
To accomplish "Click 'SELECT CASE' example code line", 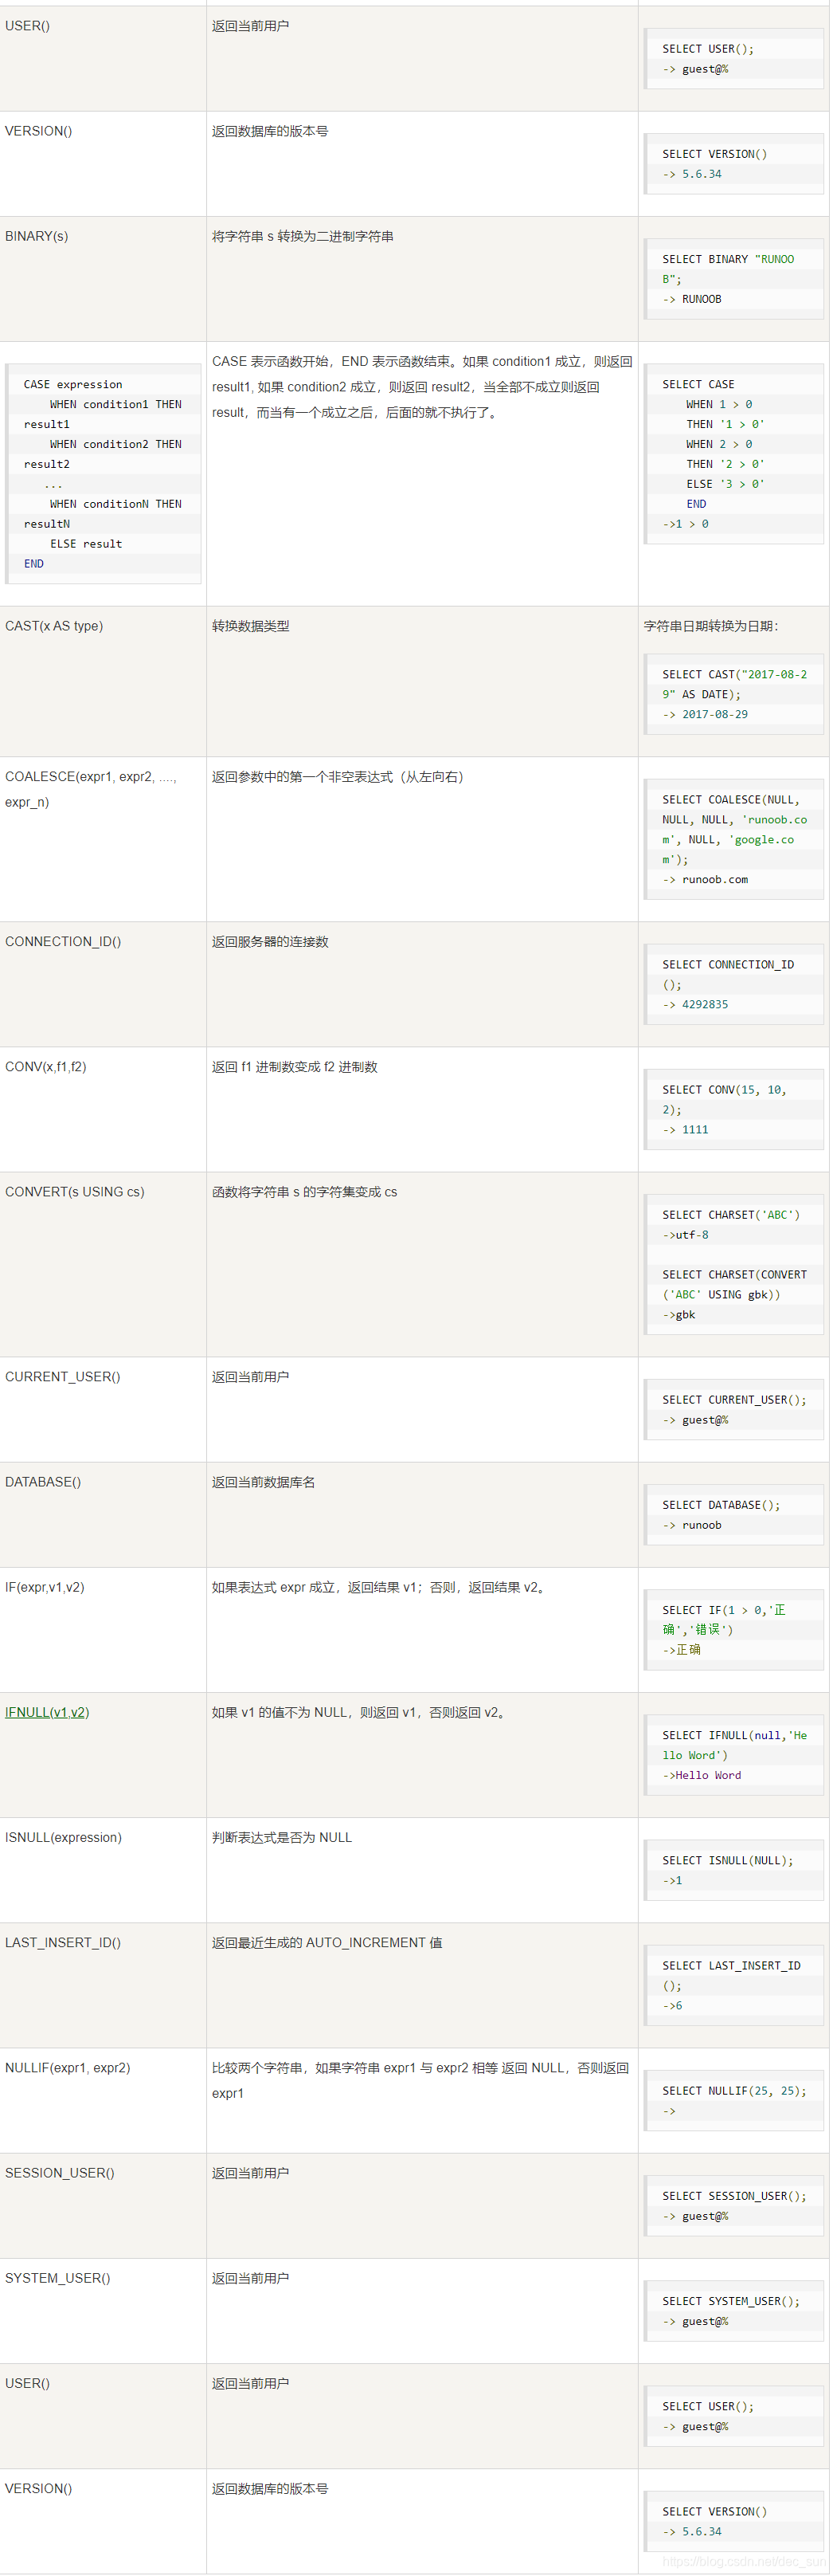I will [x=698, y=384].
